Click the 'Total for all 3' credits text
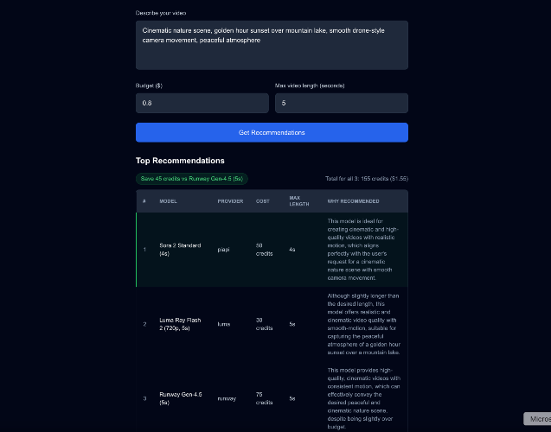Screen dimensions: 551x432 [x=366, y=178]
